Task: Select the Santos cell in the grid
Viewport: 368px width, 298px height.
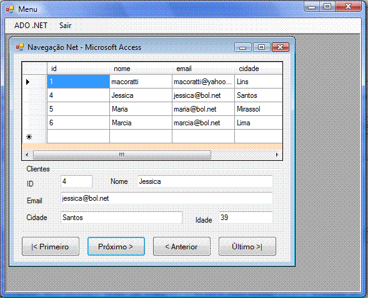Action: click(x=259, y=95)
